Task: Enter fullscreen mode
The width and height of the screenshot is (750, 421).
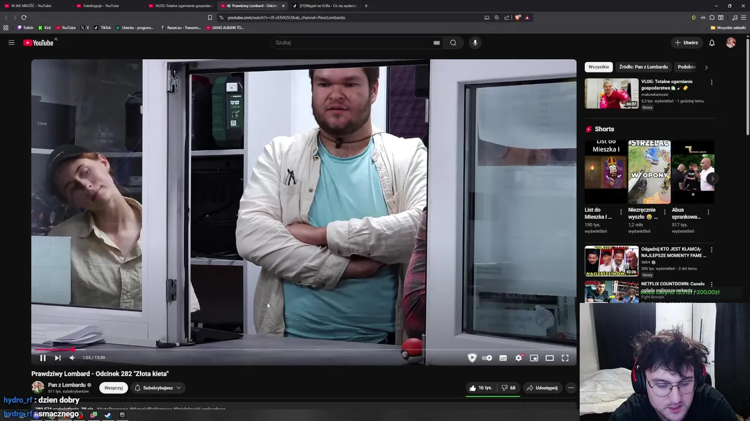Action: [565, 358]
